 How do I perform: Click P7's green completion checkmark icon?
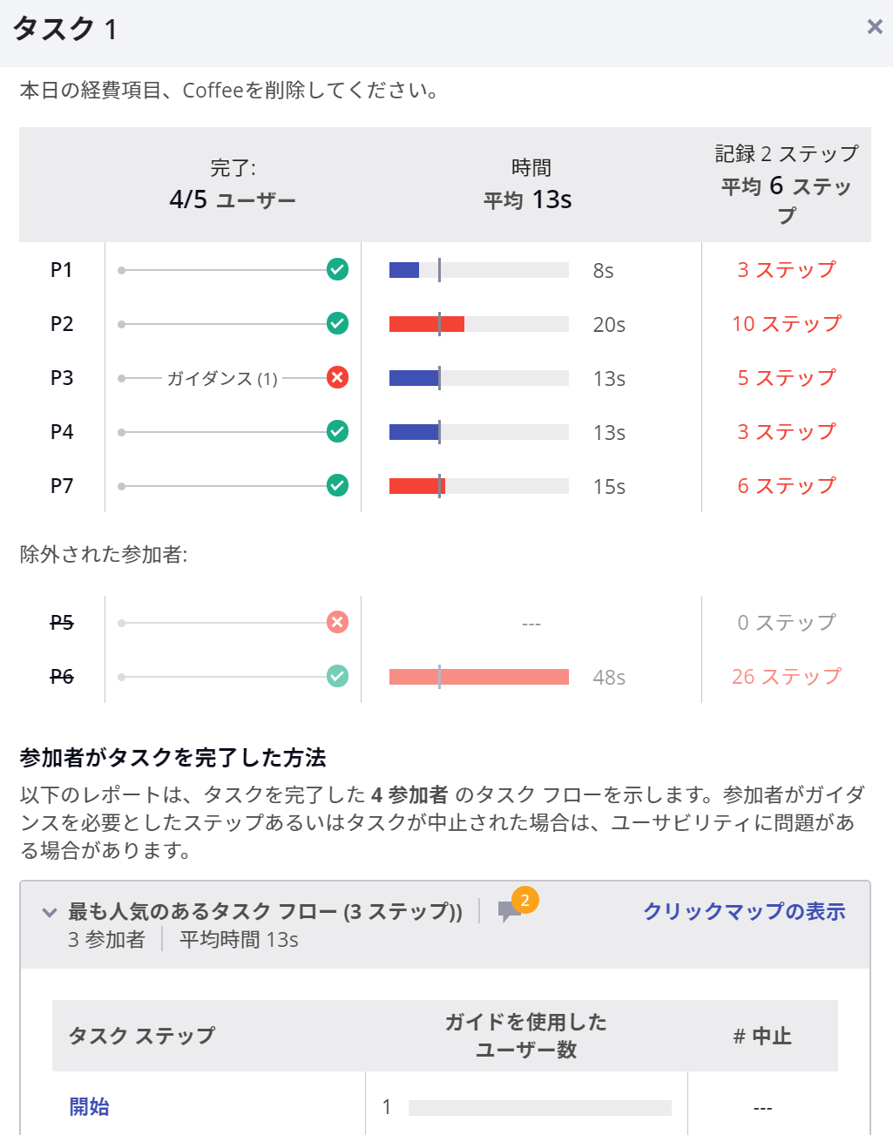[337, 485]
